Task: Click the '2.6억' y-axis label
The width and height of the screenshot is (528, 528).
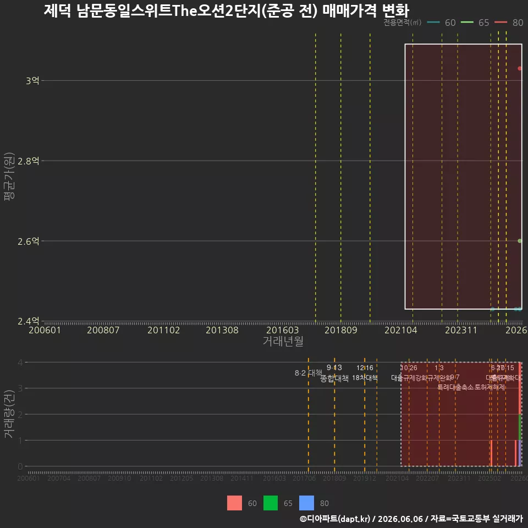Action: [x=28, y=241]
